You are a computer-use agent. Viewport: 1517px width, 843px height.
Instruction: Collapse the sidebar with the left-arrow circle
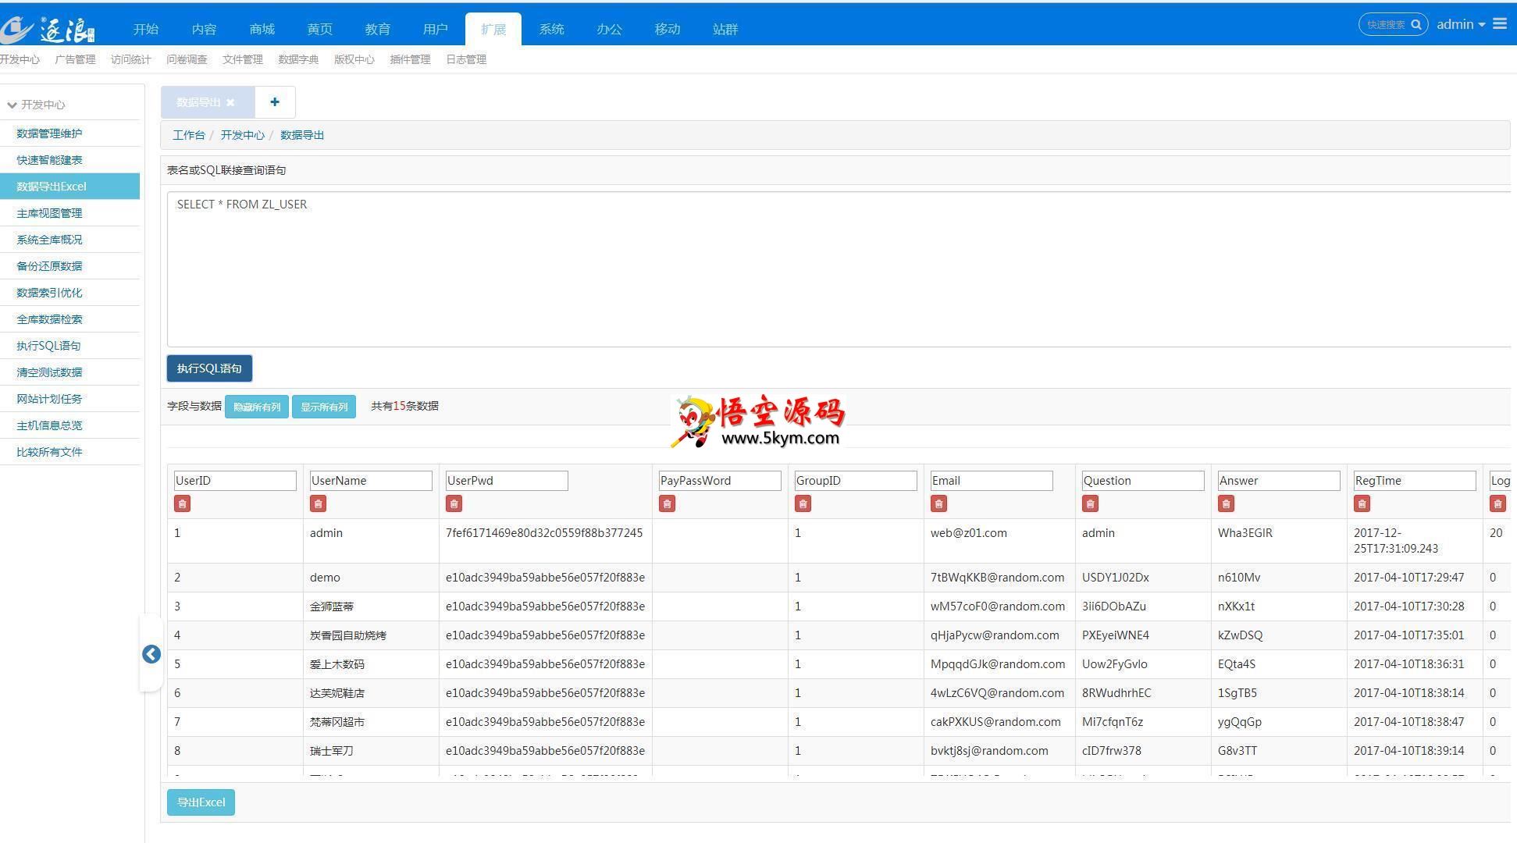pos(151,654)
